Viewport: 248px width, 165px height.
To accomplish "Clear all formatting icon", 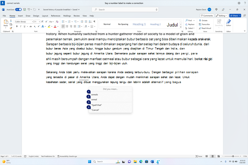I will 57,22.
